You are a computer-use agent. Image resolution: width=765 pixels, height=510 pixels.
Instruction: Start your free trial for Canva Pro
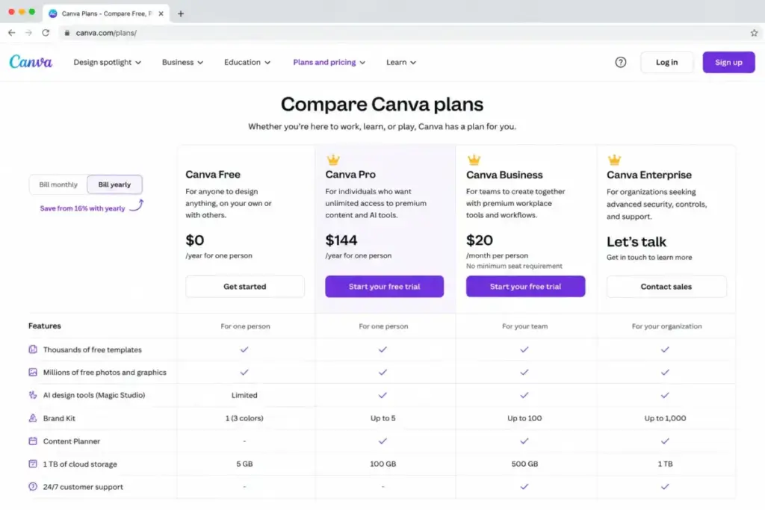385,286
